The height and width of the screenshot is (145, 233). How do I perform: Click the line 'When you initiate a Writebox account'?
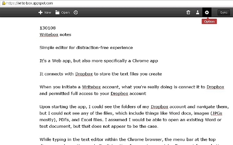[132, 87]
